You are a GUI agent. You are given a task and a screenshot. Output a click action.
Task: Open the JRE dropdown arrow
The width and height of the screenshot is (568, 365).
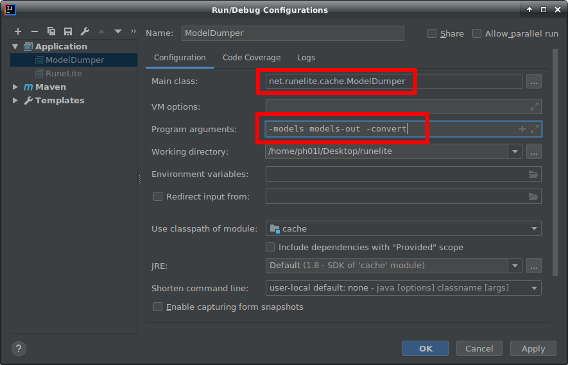coord(515,266)
